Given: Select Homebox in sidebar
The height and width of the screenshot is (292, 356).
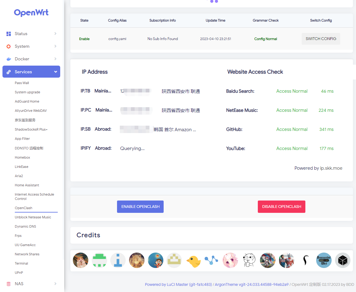Looking at the screenshot, I should pyautogui.click(x=23, y=157).
